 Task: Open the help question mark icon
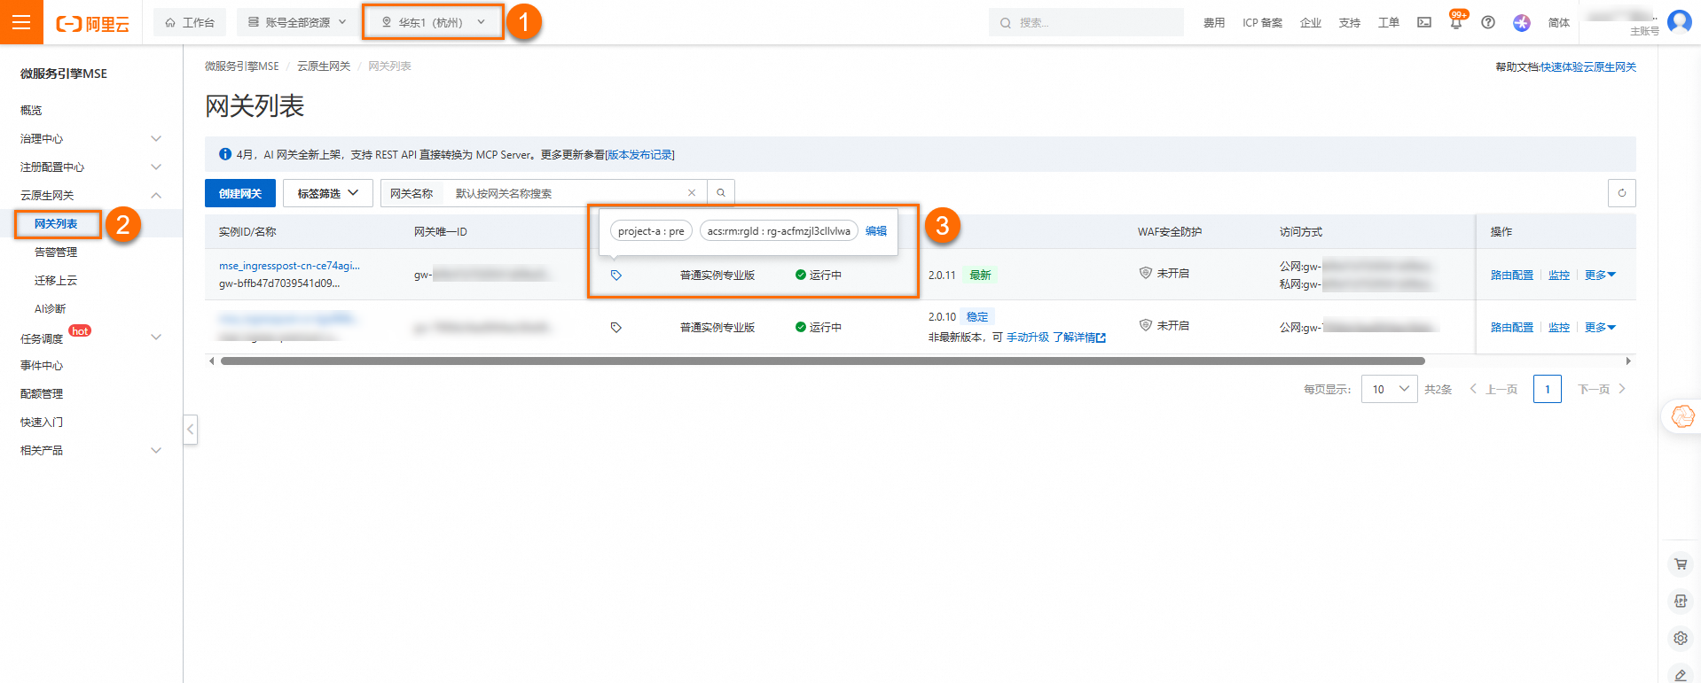(1488, 23)
